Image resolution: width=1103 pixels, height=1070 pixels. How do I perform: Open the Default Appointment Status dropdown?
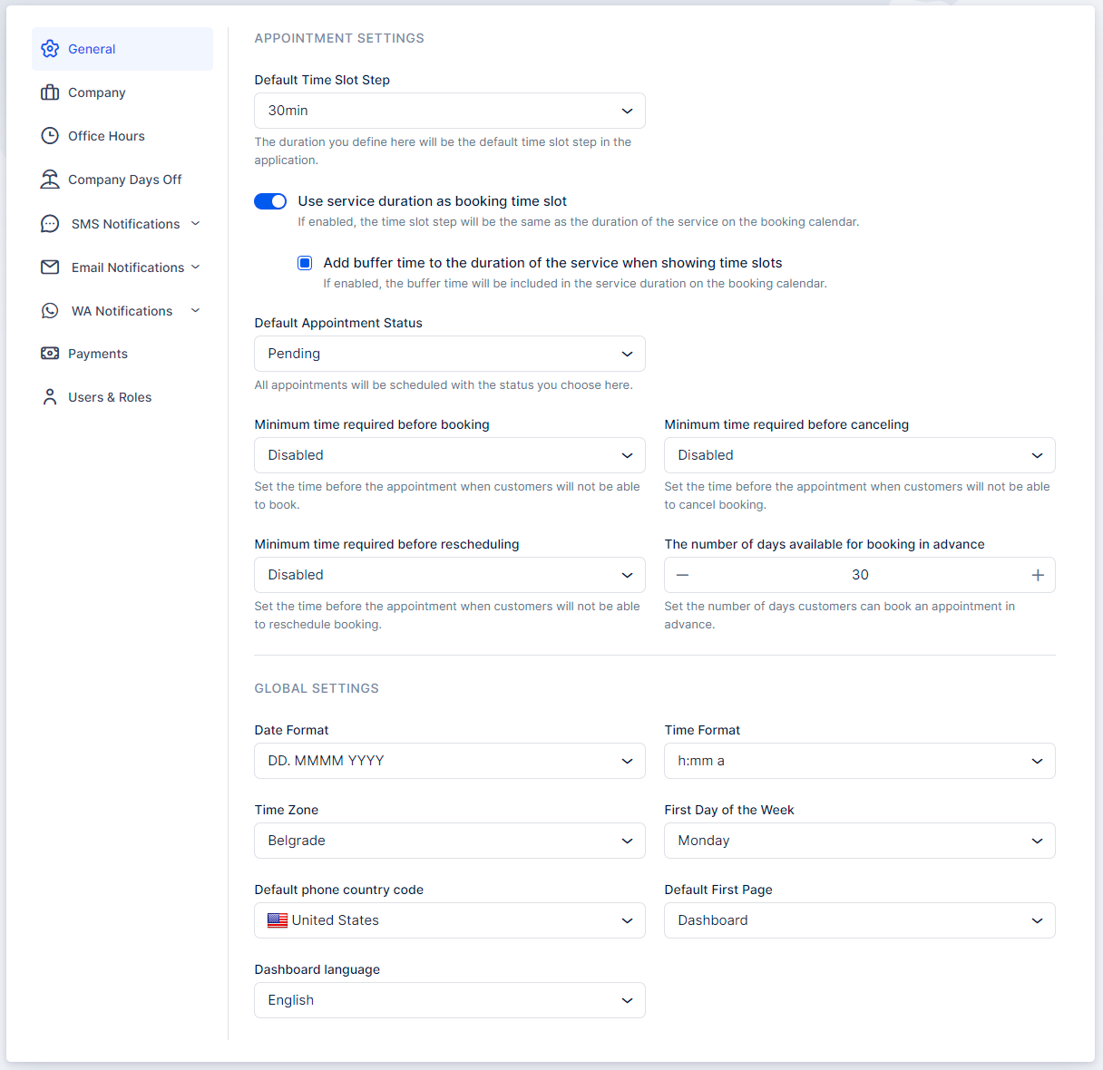pyautogui.click(x=449, y=354)
